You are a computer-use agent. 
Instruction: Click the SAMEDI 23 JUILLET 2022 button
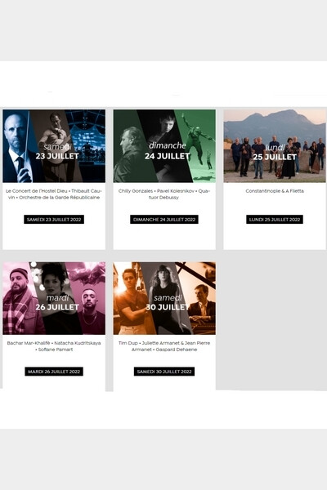54,220
